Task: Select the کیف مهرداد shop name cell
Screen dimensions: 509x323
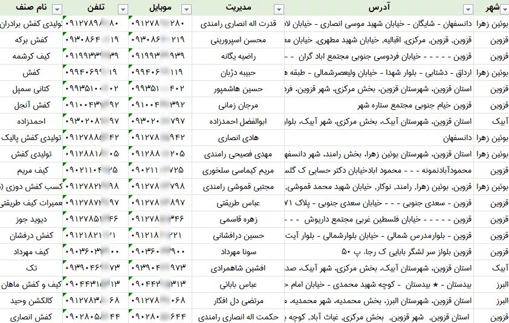Action: [31, 252]
